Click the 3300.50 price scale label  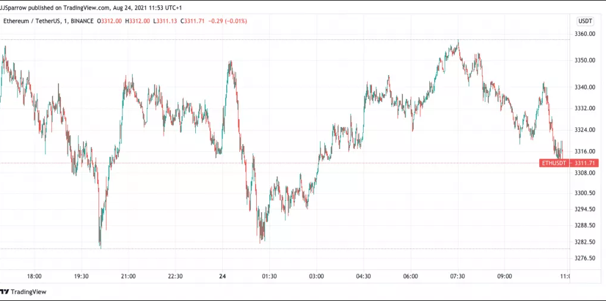(585, 193)
